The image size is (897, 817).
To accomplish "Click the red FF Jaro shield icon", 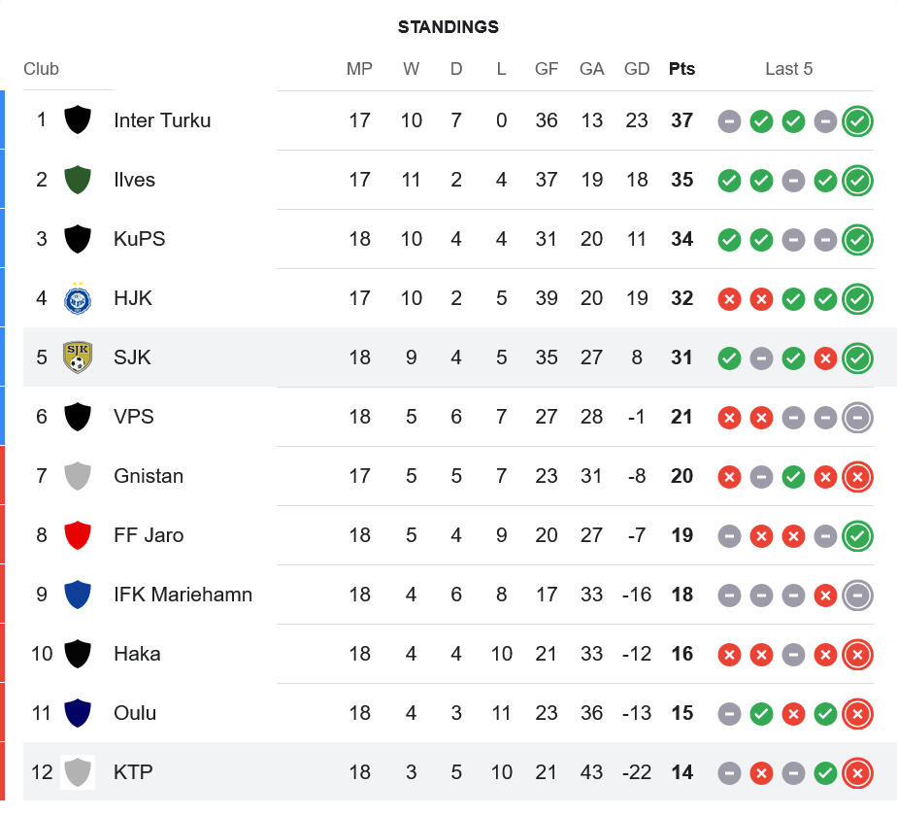I will click(78, 535).
